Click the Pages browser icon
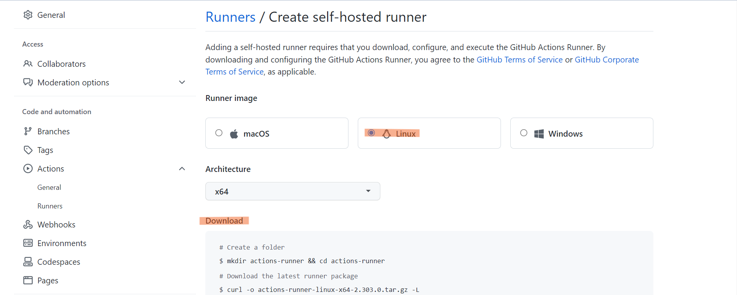Image resolution: width=737 pixels, height=295 pixels. (x=28, y=280)
